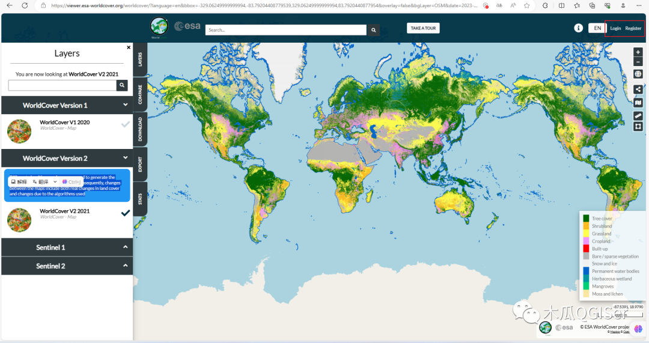Click the esa logo in the header
649x343 pixels.
pyautogui.click(x=187, y=26)
